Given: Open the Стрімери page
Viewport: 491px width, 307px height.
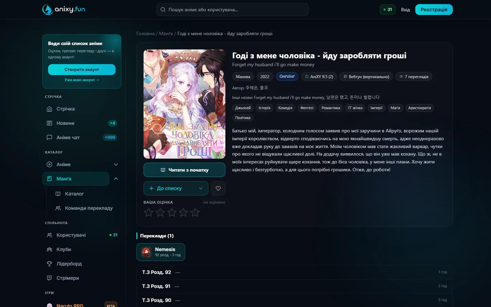Looking at the screenshot, I should 82,278.
